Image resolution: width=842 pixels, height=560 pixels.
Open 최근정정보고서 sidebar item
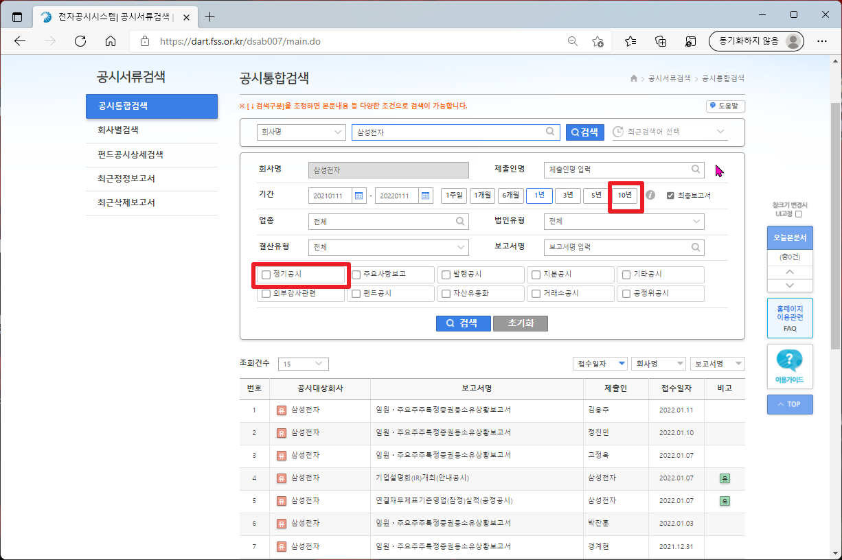(x=152, y=179)
